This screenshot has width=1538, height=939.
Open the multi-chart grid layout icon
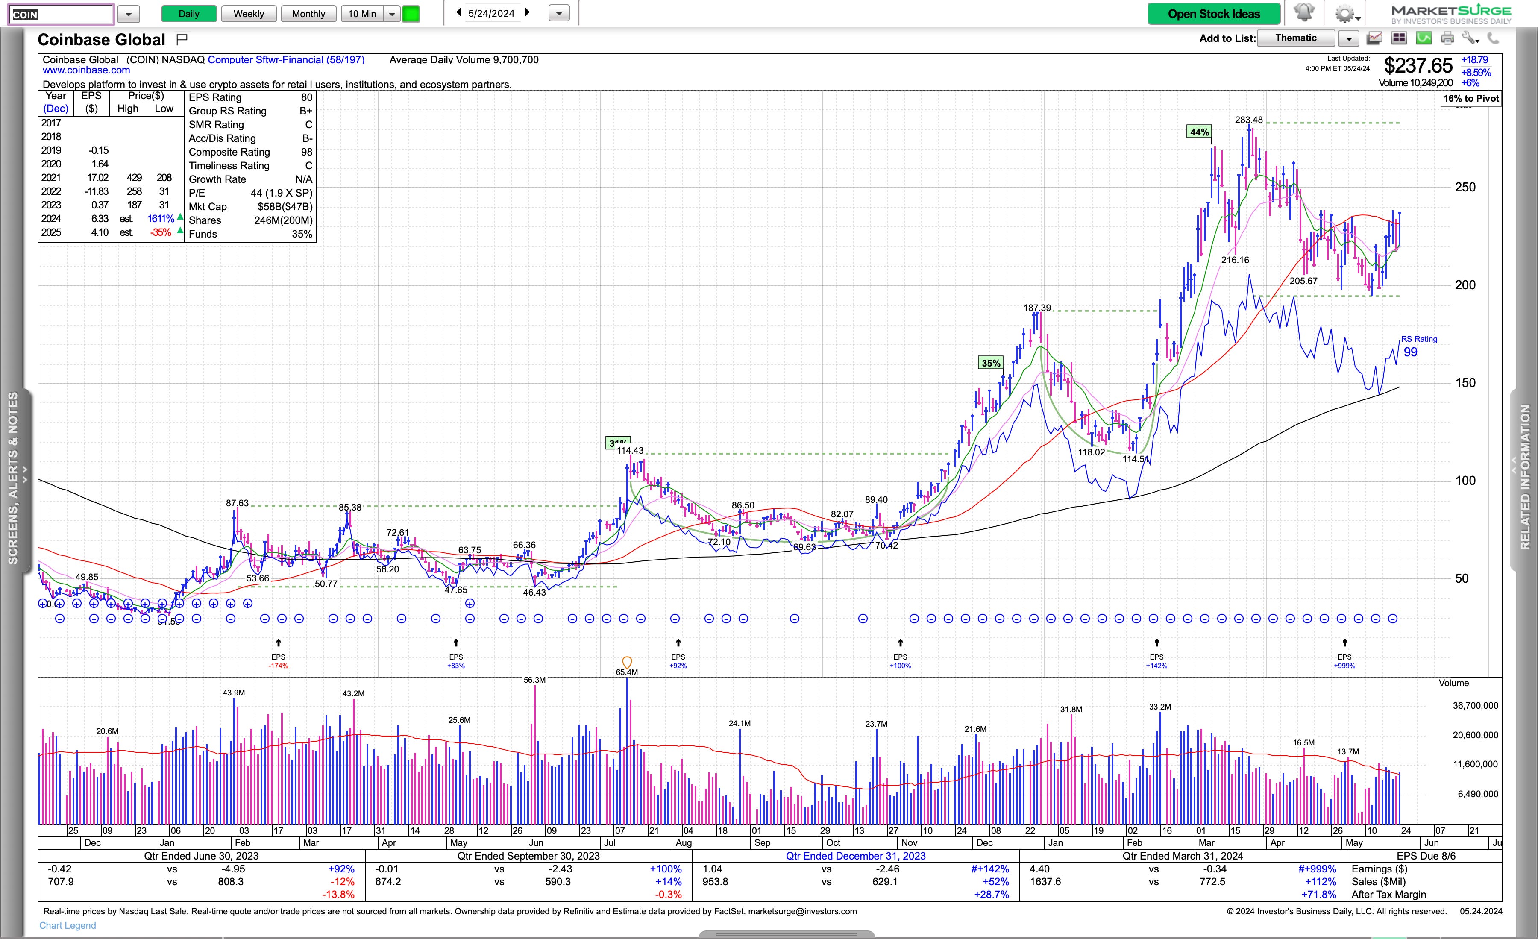pos(1399,38)
